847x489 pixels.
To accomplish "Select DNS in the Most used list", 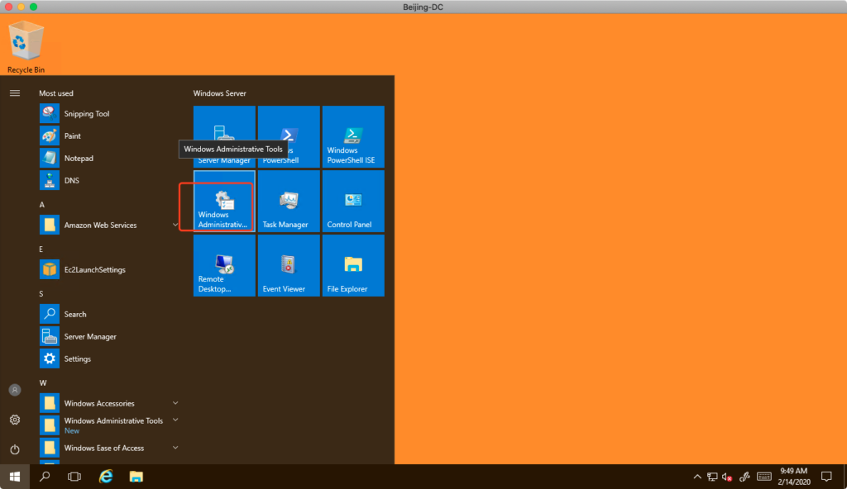I will (71, 181).
